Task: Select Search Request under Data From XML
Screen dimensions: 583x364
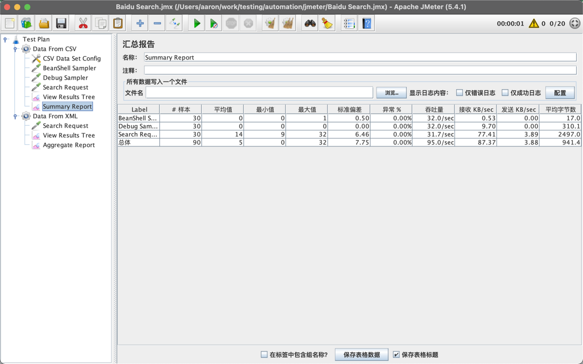Action: tap(65, 126)
